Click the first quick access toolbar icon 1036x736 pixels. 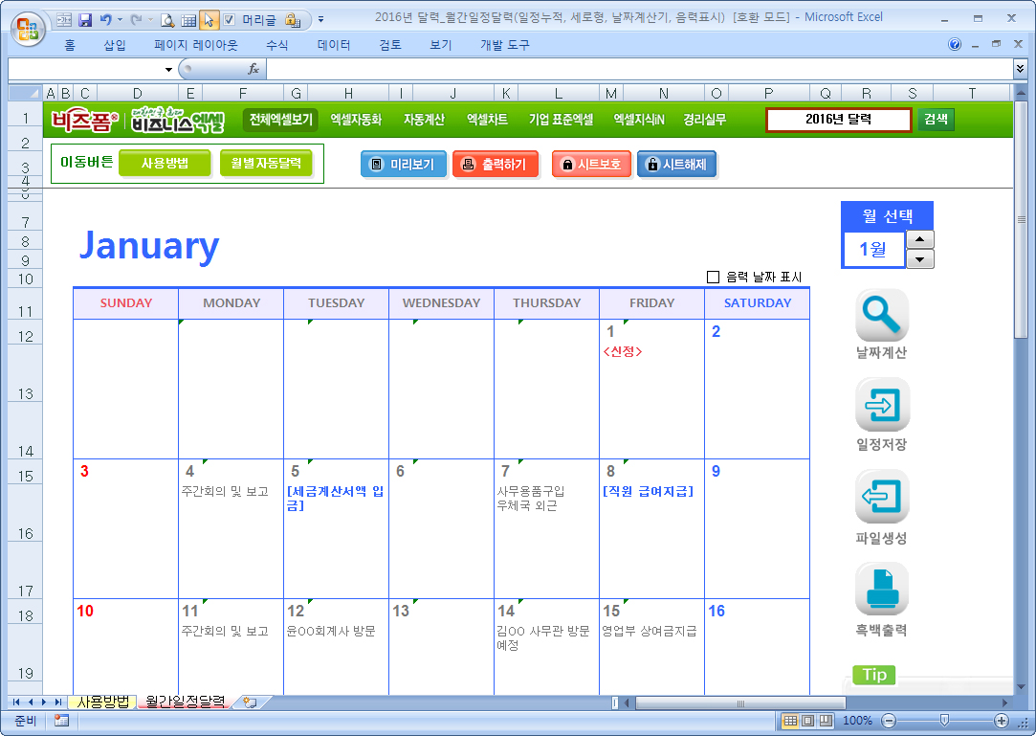pos(64,20)
